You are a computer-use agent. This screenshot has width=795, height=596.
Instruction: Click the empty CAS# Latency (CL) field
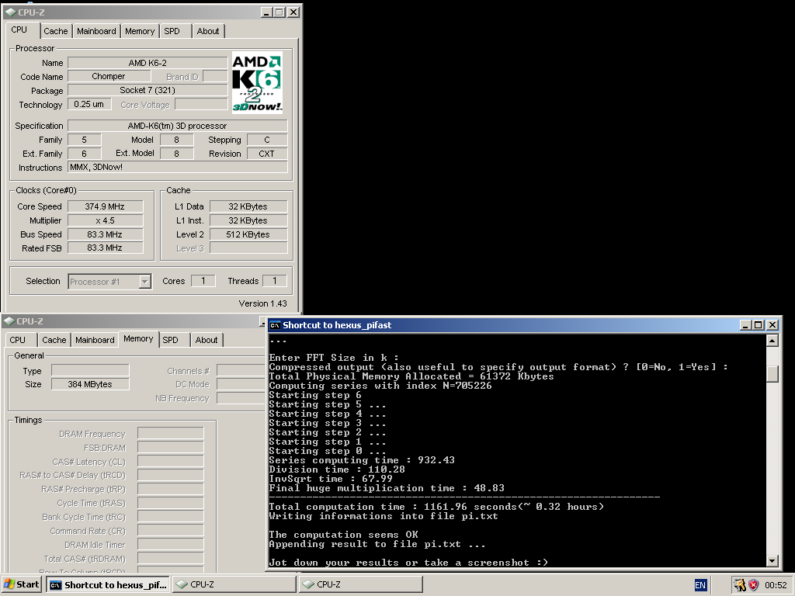pos(171,461)
